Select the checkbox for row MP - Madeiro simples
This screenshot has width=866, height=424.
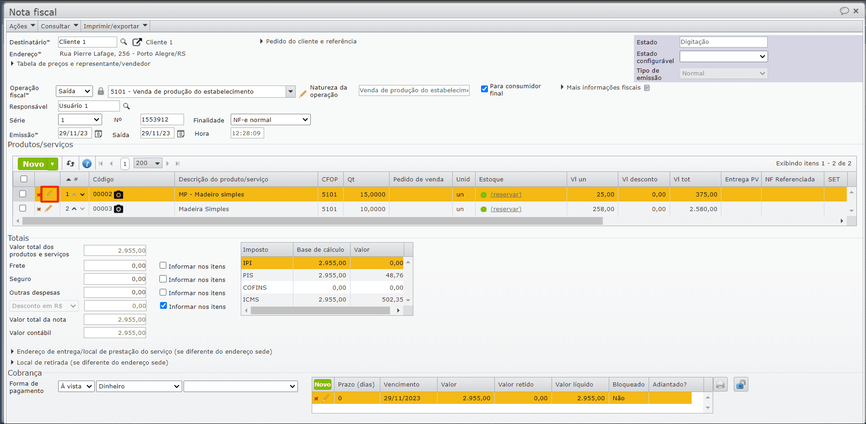(23, 194)
